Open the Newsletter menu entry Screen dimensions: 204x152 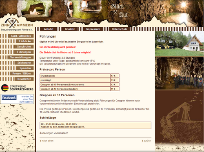click(x=24, y=79)
